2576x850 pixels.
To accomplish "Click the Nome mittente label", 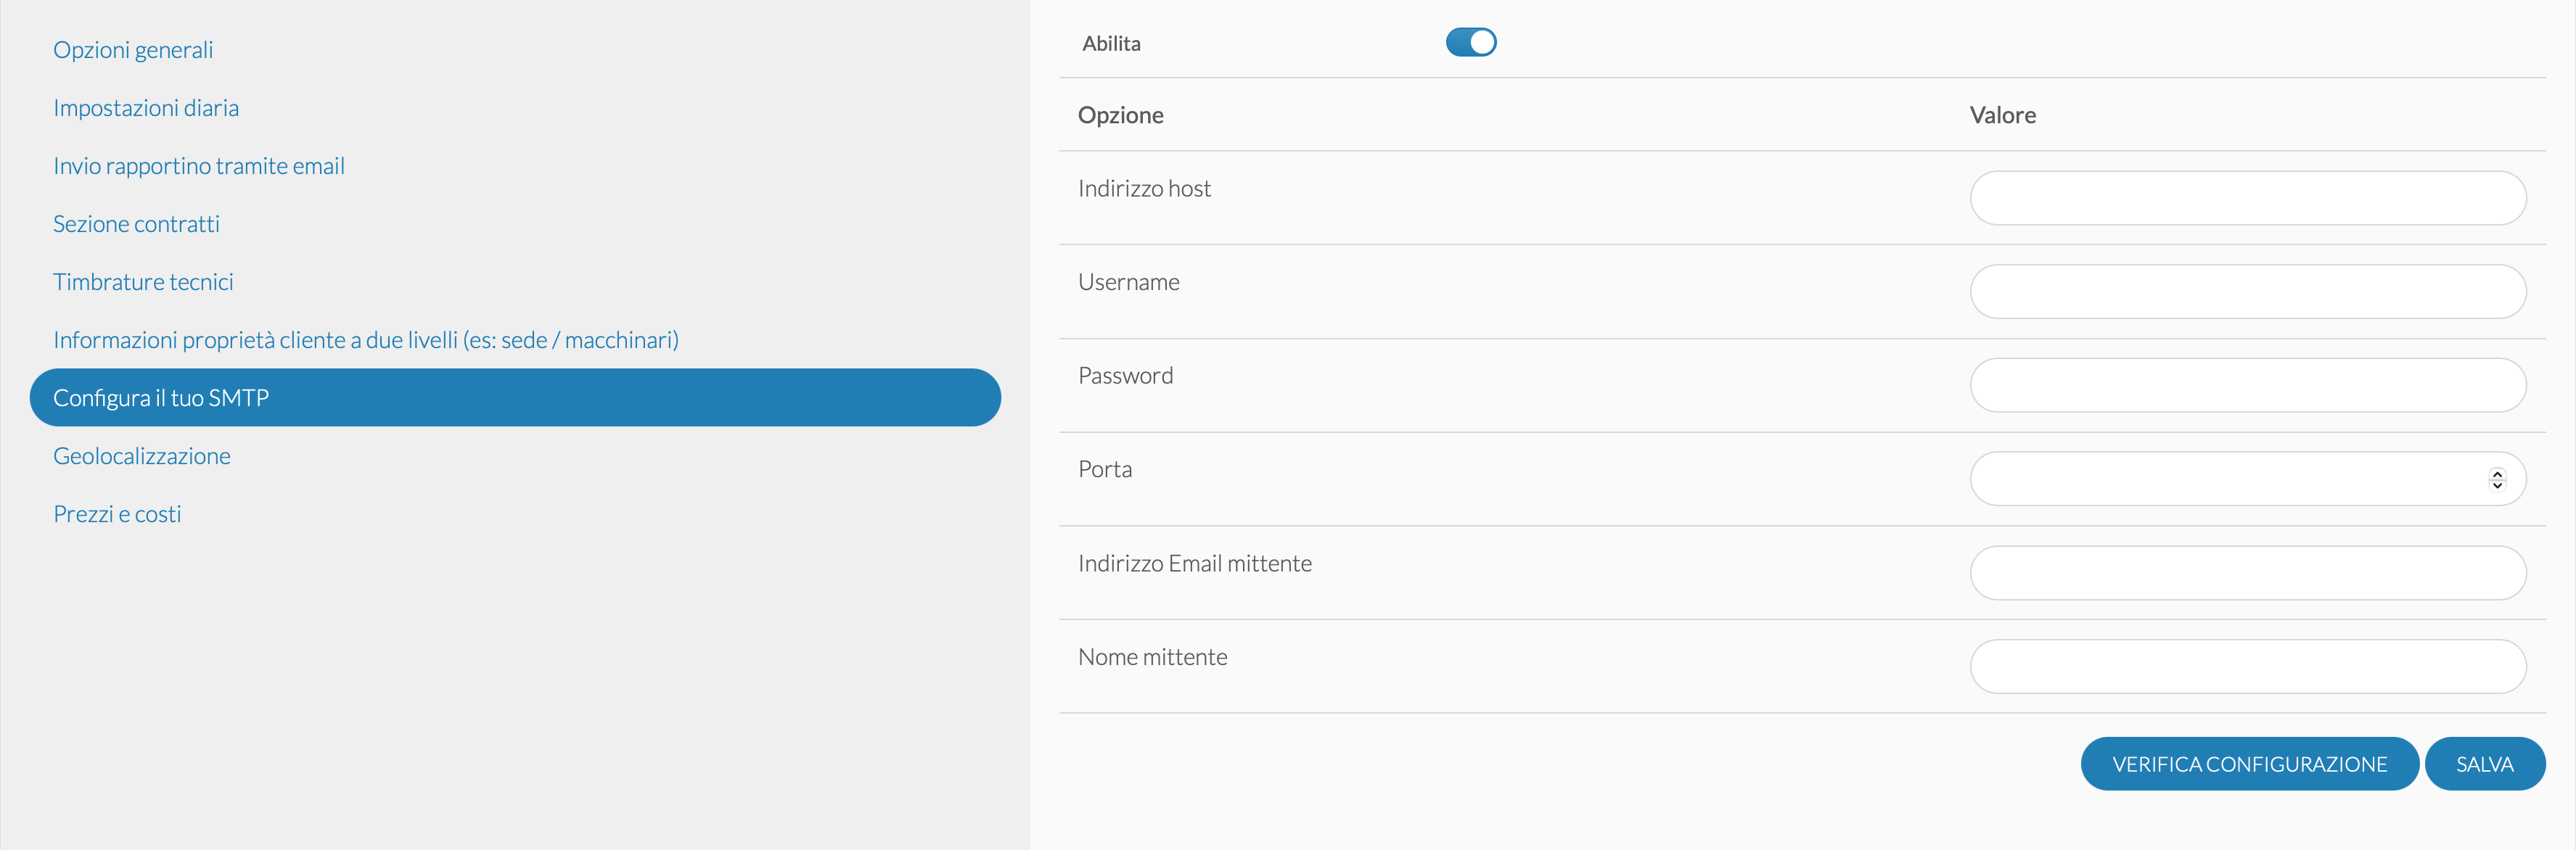I will coord(1152,657).
